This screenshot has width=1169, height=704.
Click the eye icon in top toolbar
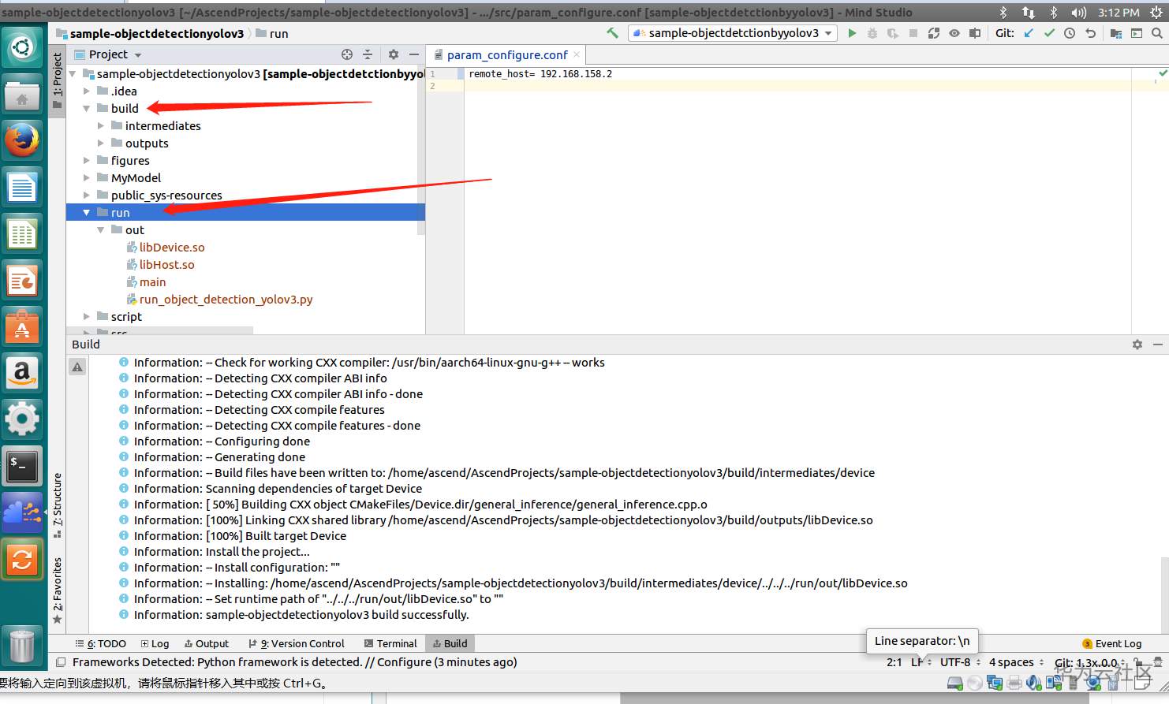tap(954, 33)
